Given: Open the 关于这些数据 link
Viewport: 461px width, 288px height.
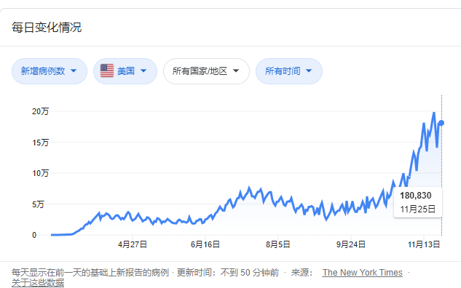Looking at the screenshot, I should [38, 283].
